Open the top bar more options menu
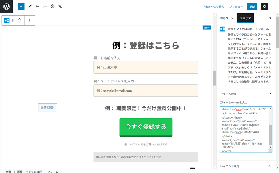This screenshot has width=279, height=173. (x=272, y=7)
